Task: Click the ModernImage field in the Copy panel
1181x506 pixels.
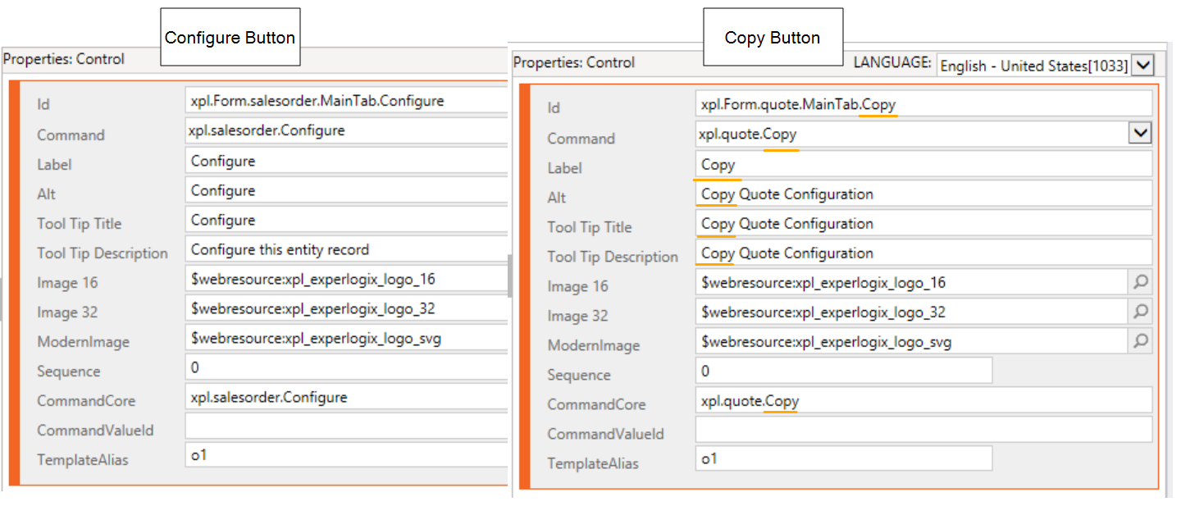Action: pos(912,341)
